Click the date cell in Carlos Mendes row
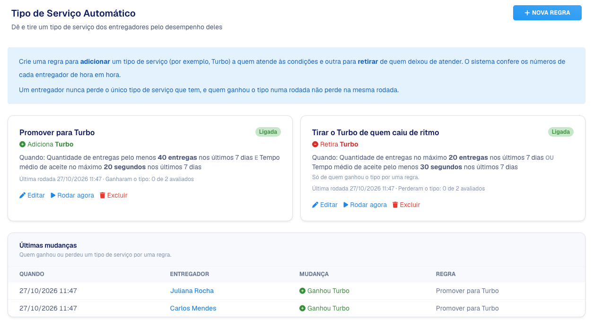 (48, 308)
